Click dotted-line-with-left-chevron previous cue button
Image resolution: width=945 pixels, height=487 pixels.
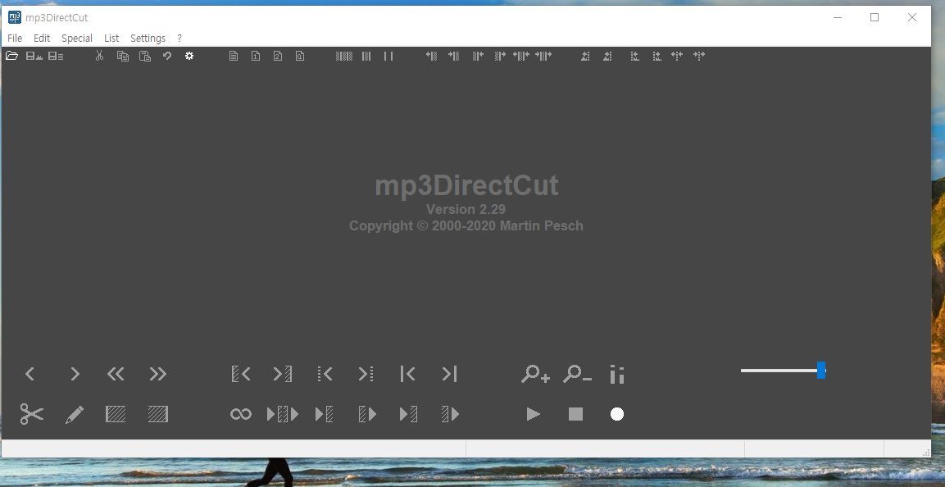click(x=325, y=375)
